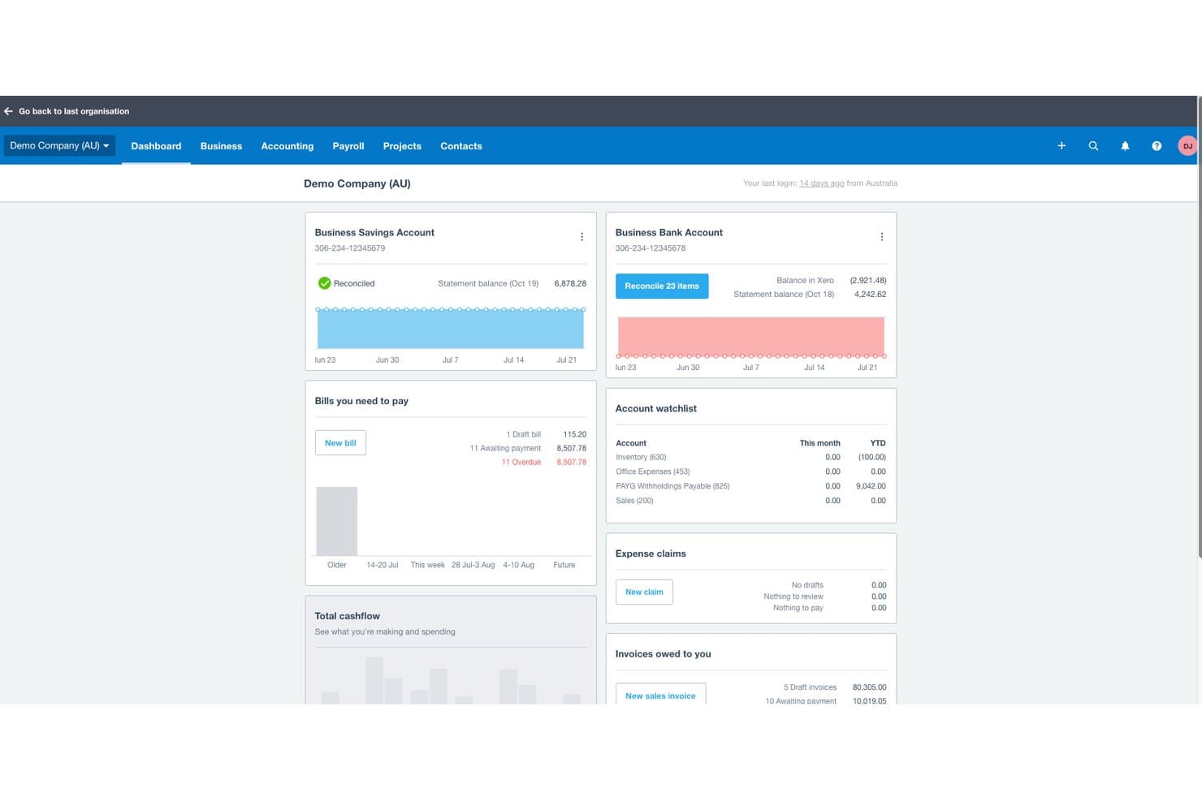Click the 80,305.00 draft invoices amount
The height and width of the screenshot is (801, 1202).
[869, 687]
